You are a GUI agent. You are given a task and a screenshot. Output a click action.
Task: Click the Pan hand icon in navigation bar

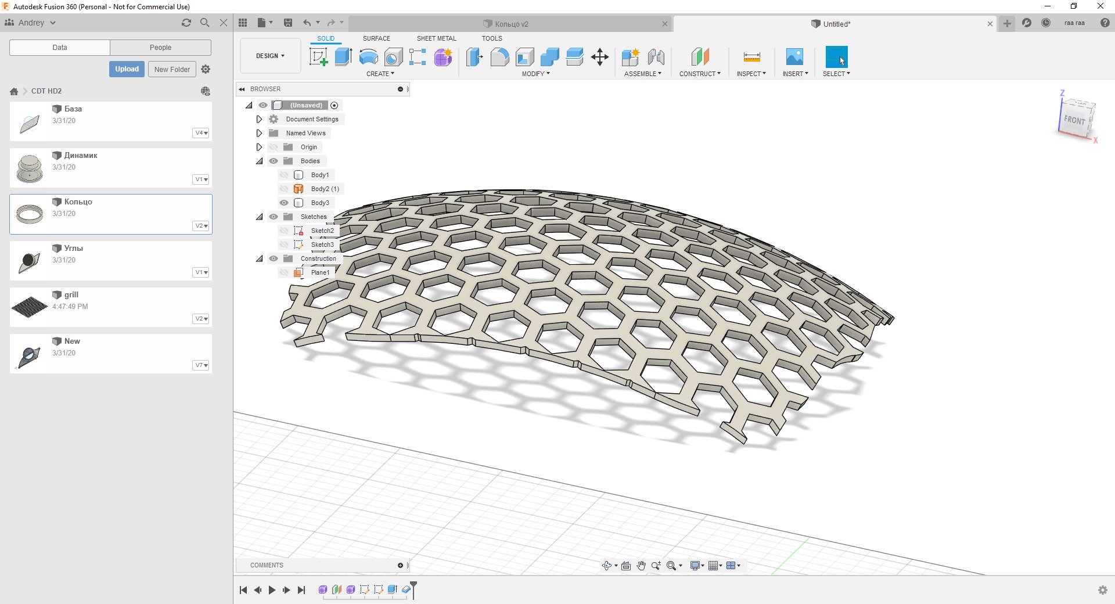(641, 566)
